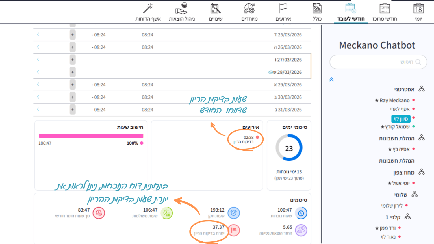The height and width of the screenshot is (244, 434).
Task: Select the monthly per employee tab (חודשי לעובד)
Action: click(x=351, y=12)
